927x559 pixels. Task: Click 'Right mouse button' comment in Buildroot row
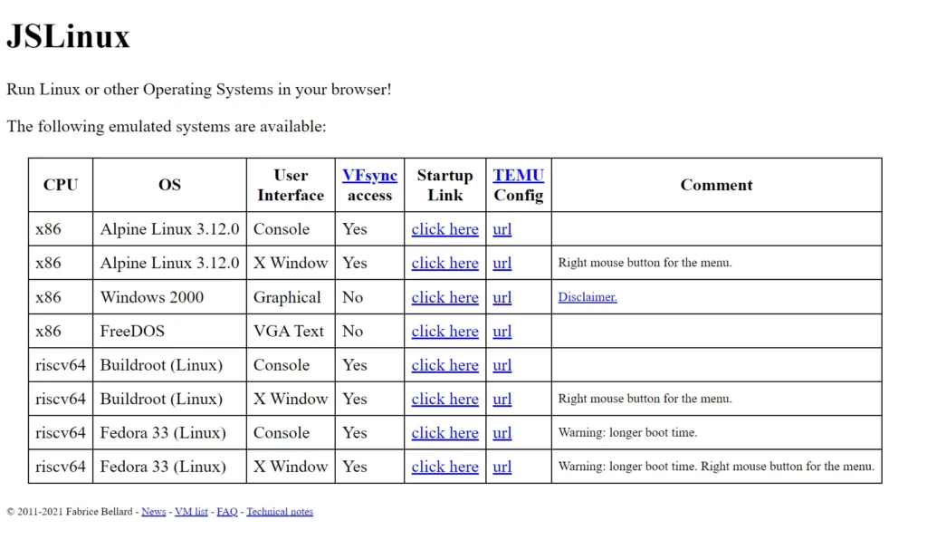coord(645,399)
